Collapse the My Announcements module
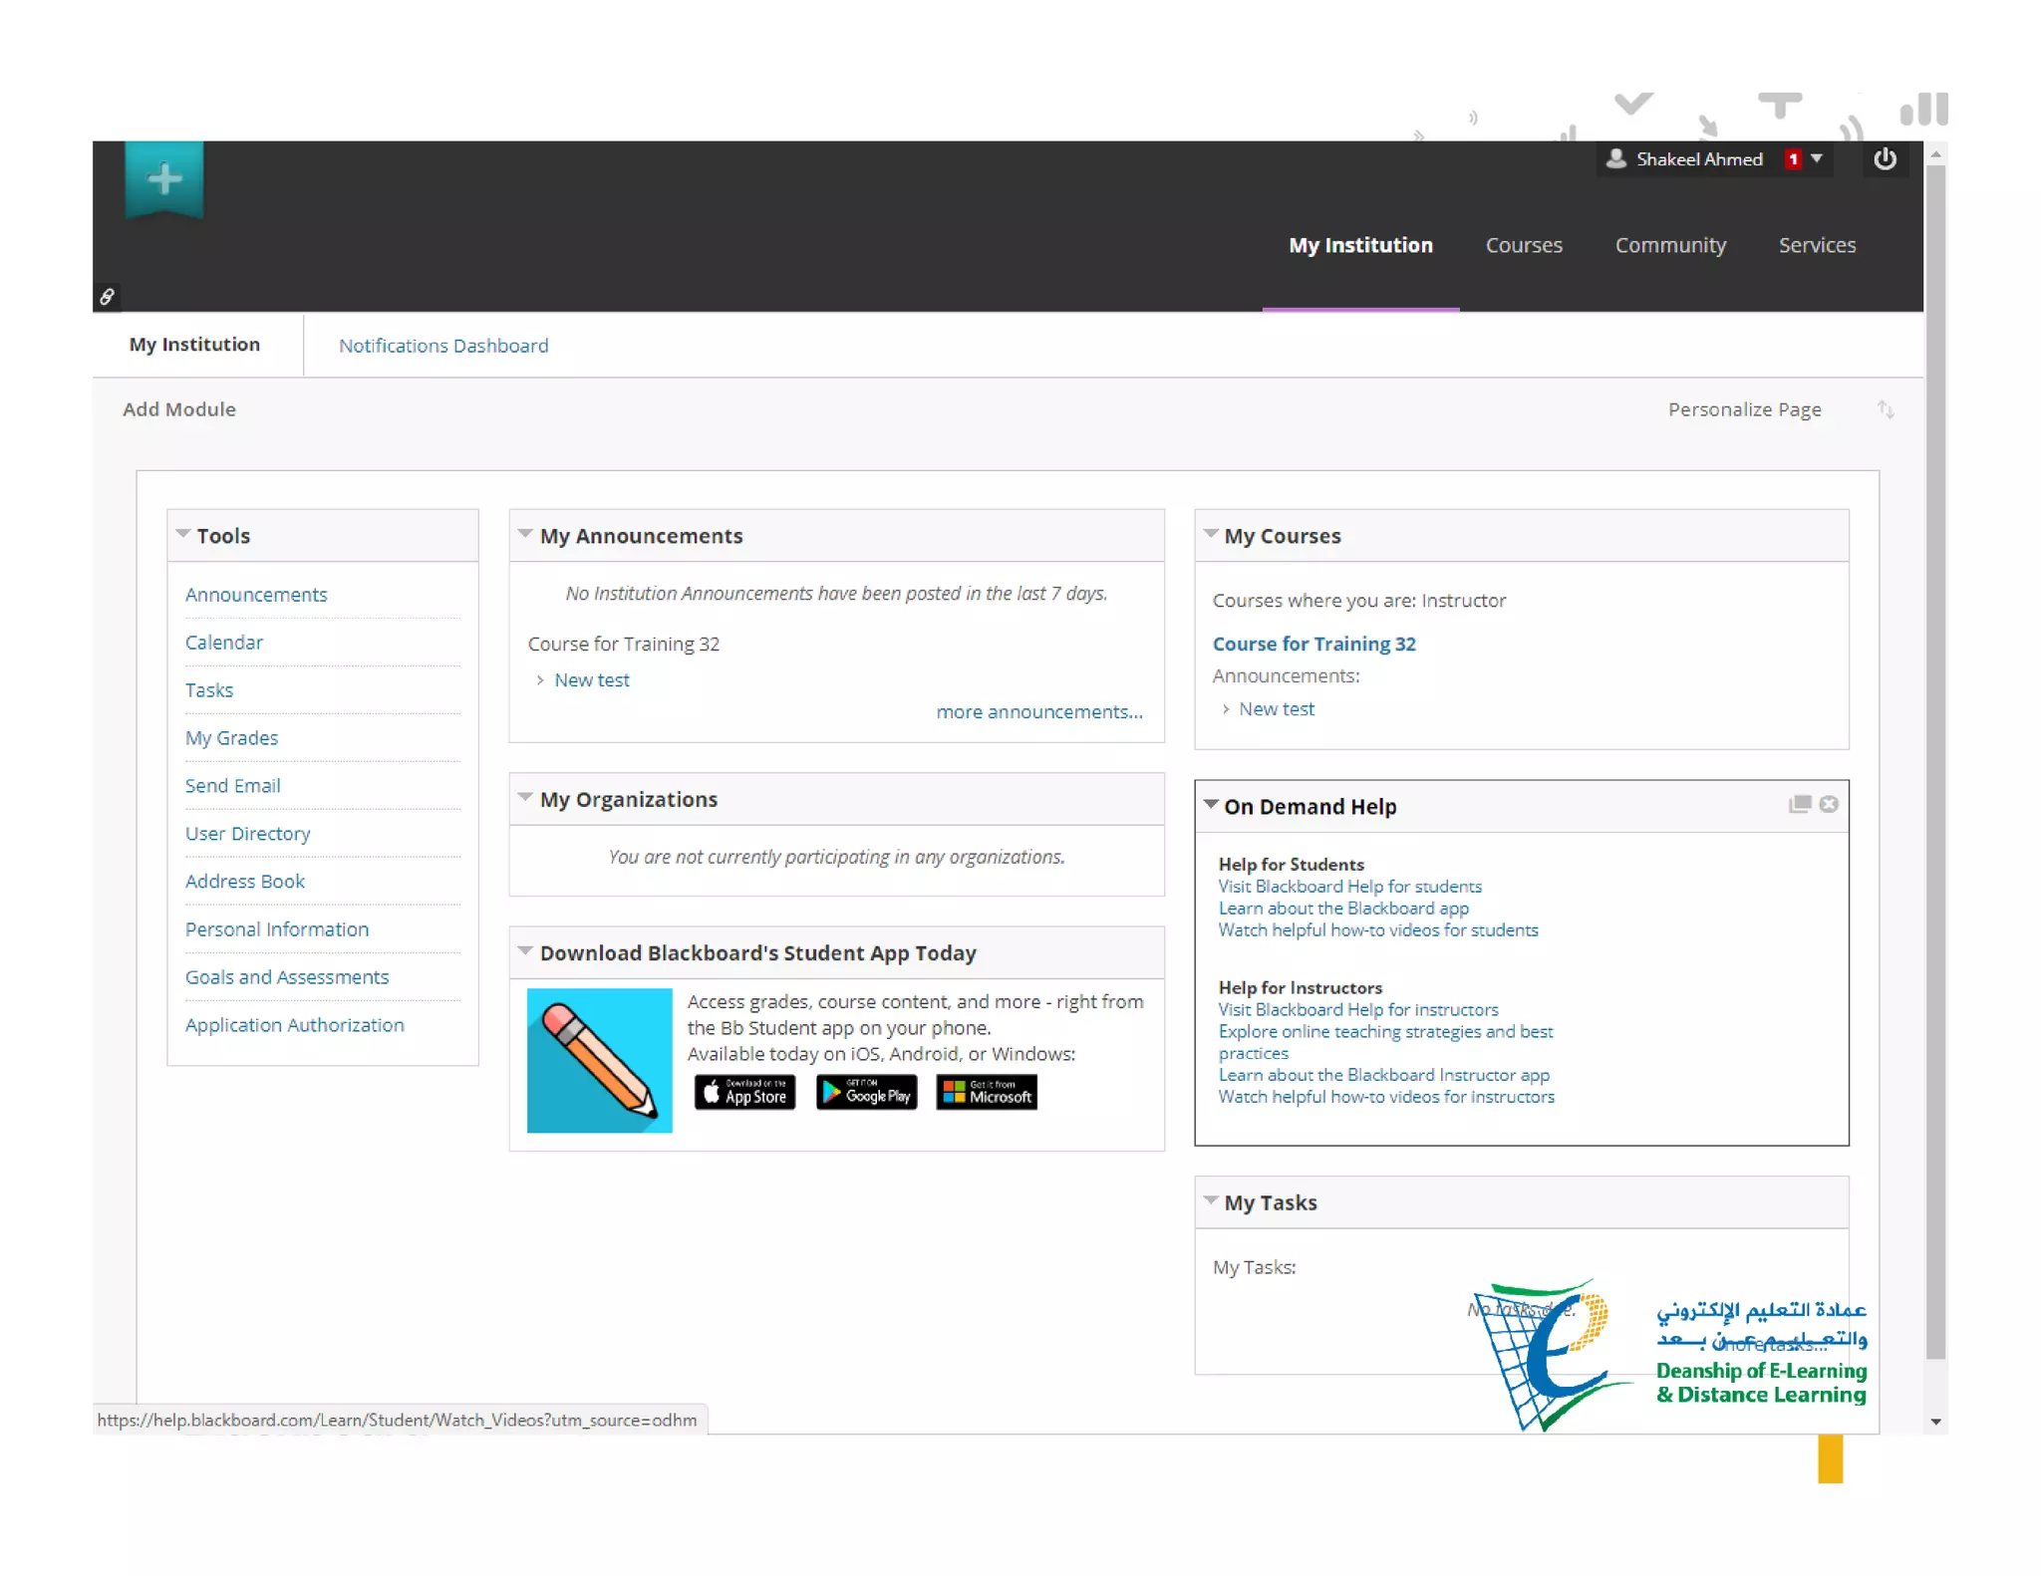The height and width of the screenshot is (1576, 2041). (525, 534)
